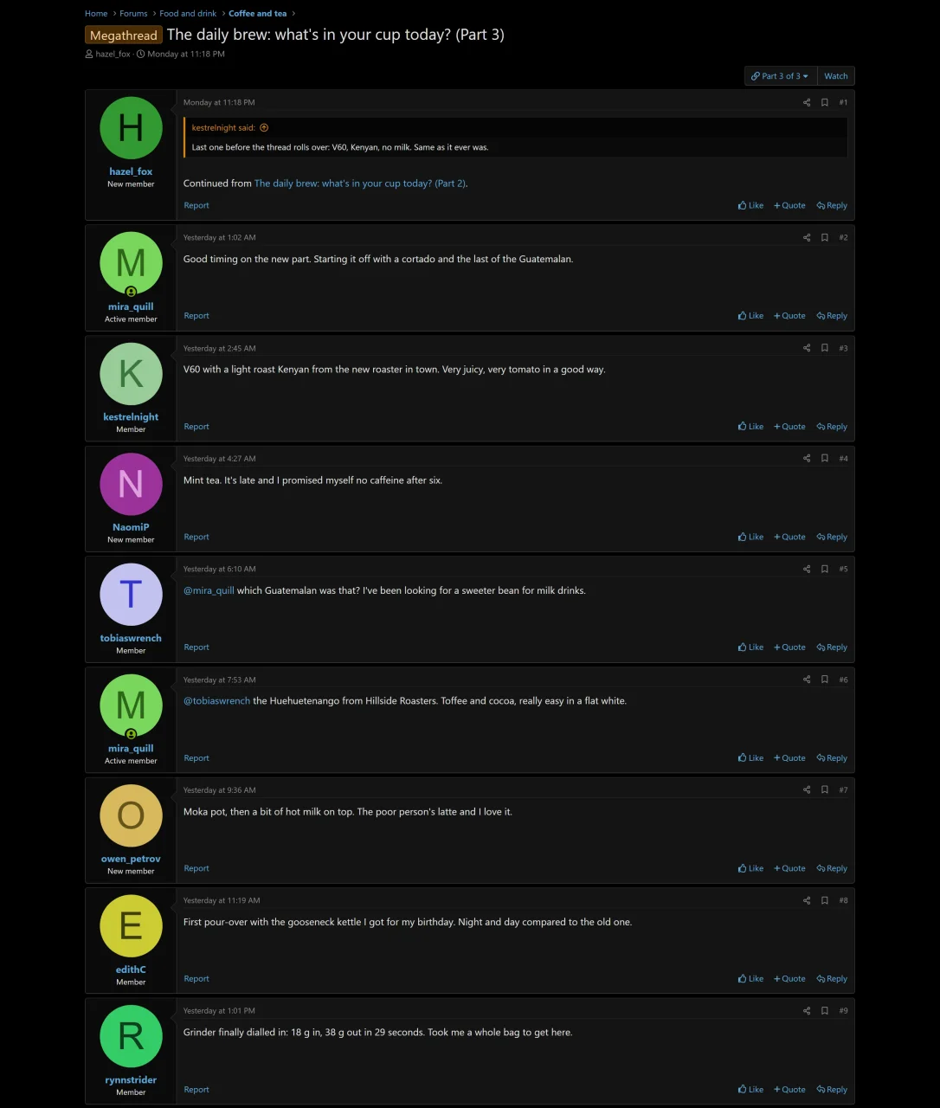The width and height of the screenshot is (940, 1108).
Task: Bookmark post #6 by mira_quill
Action: tap(825, 680)
